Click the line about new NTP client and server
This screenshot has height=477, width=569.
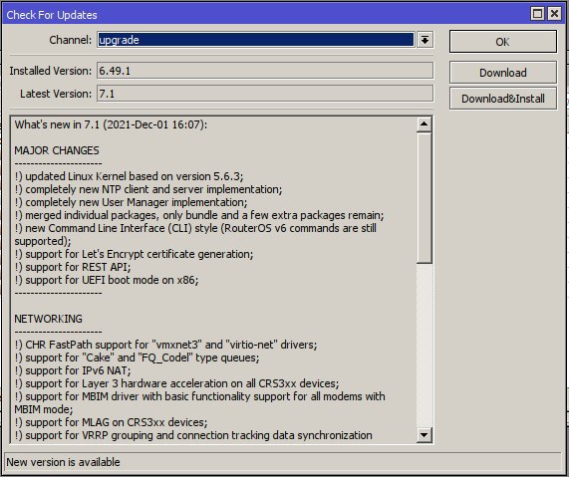148,189
